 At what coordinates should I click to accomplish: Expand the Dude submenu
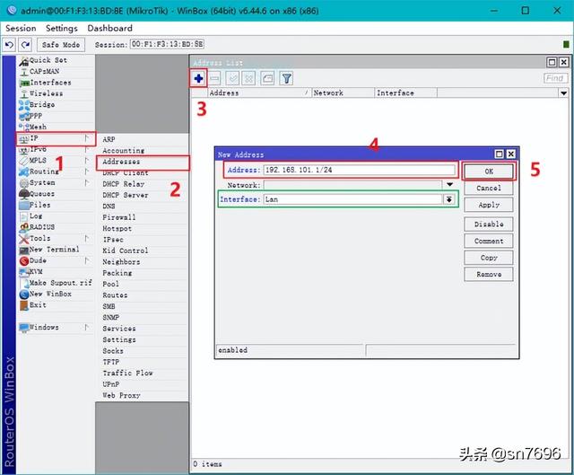[57, 260]
